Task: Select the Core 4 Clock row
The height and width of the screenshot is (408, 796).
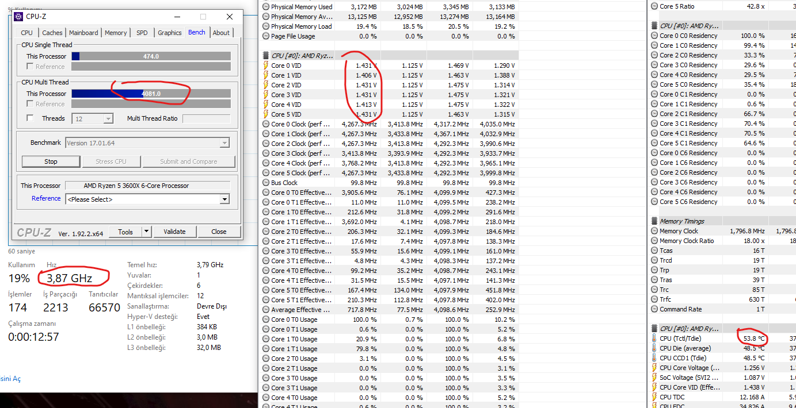Action: click(390, 163)
